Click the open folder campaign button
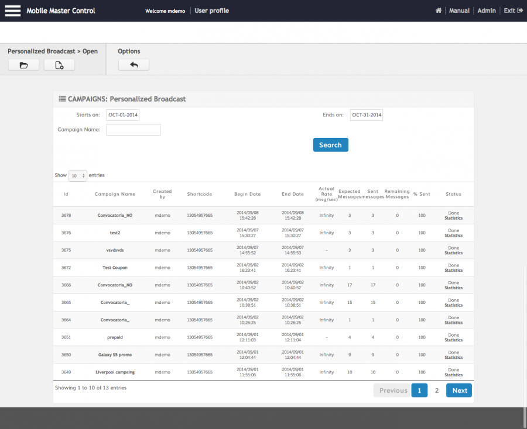527x429 pixels. 24,65
